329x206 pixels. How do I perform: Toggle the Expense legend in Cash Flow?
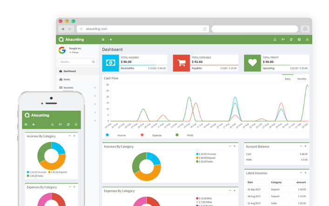pyautogui.click(x=151, y=135)
